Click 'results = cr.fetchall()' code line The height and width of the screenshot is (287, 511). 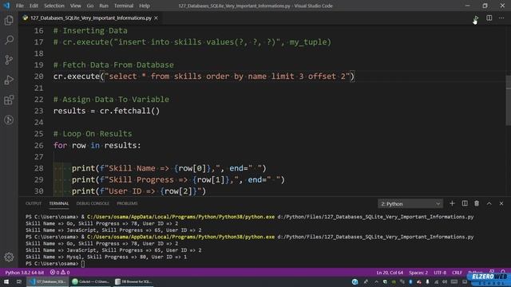click(x=106, y=111)
